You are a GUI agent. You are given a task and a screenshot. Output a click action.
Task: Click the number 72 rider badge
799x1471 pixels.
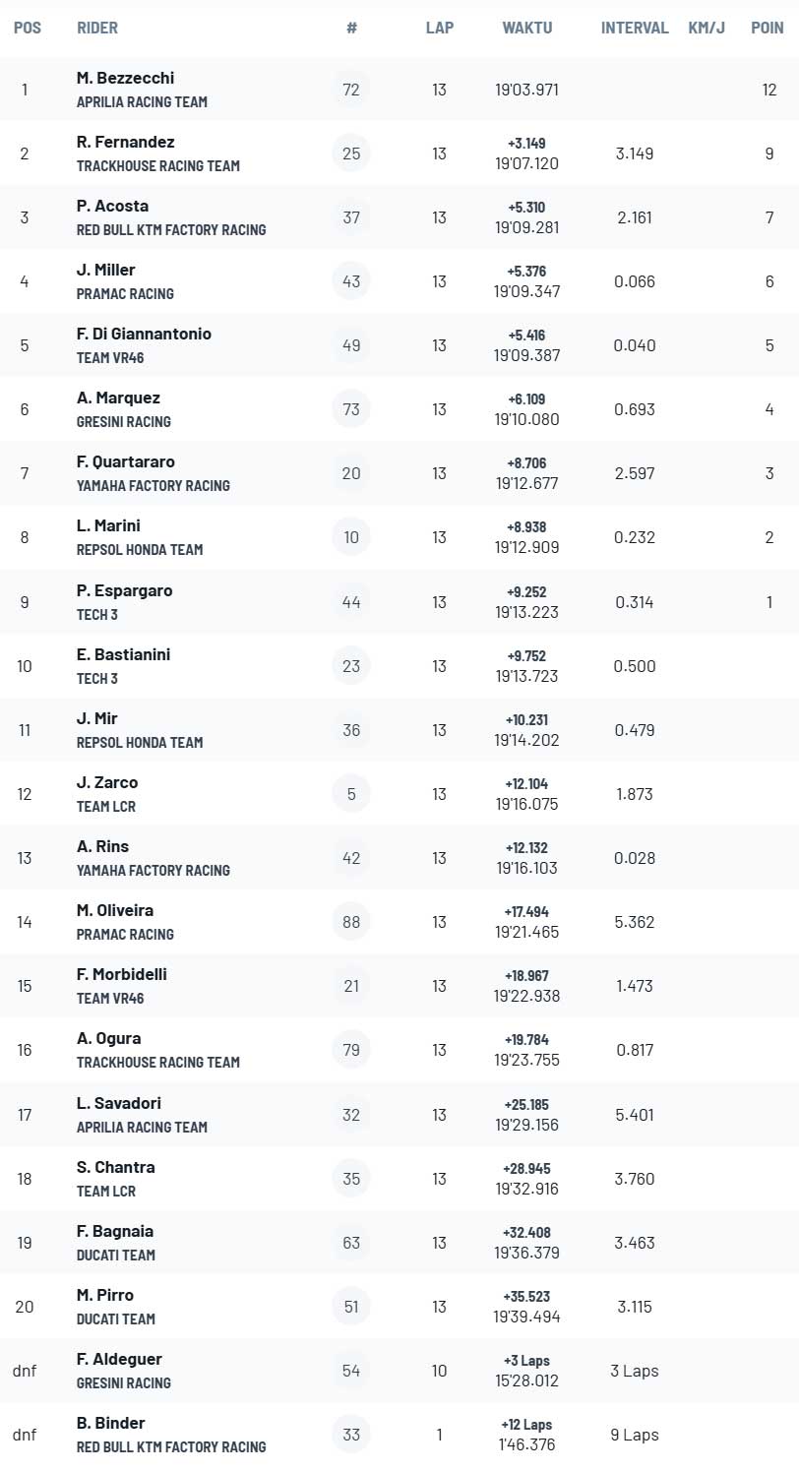351,90
